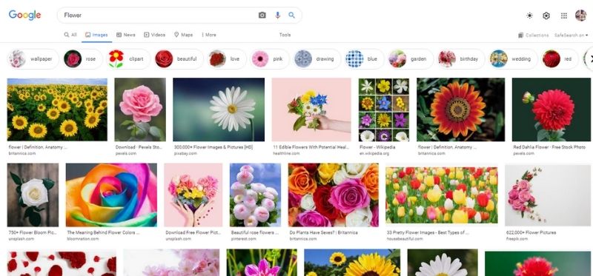The height and width of the screenshot is (276, 593).
Task: Click 'Beautiful rose flowers' Pinterest caption
Action: [x=254, y=232]
